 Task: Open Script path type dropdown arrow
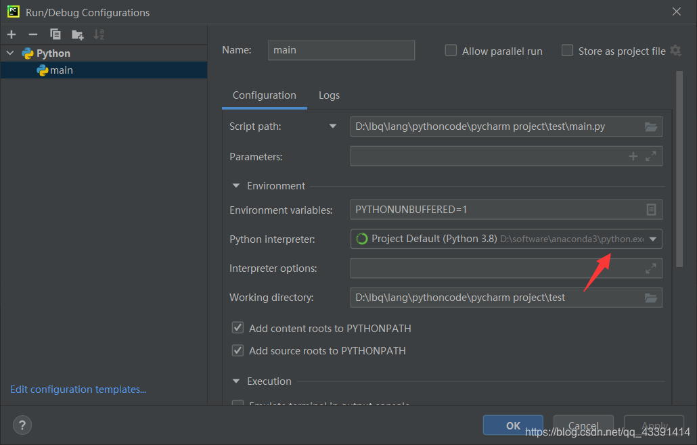point(332,126)
